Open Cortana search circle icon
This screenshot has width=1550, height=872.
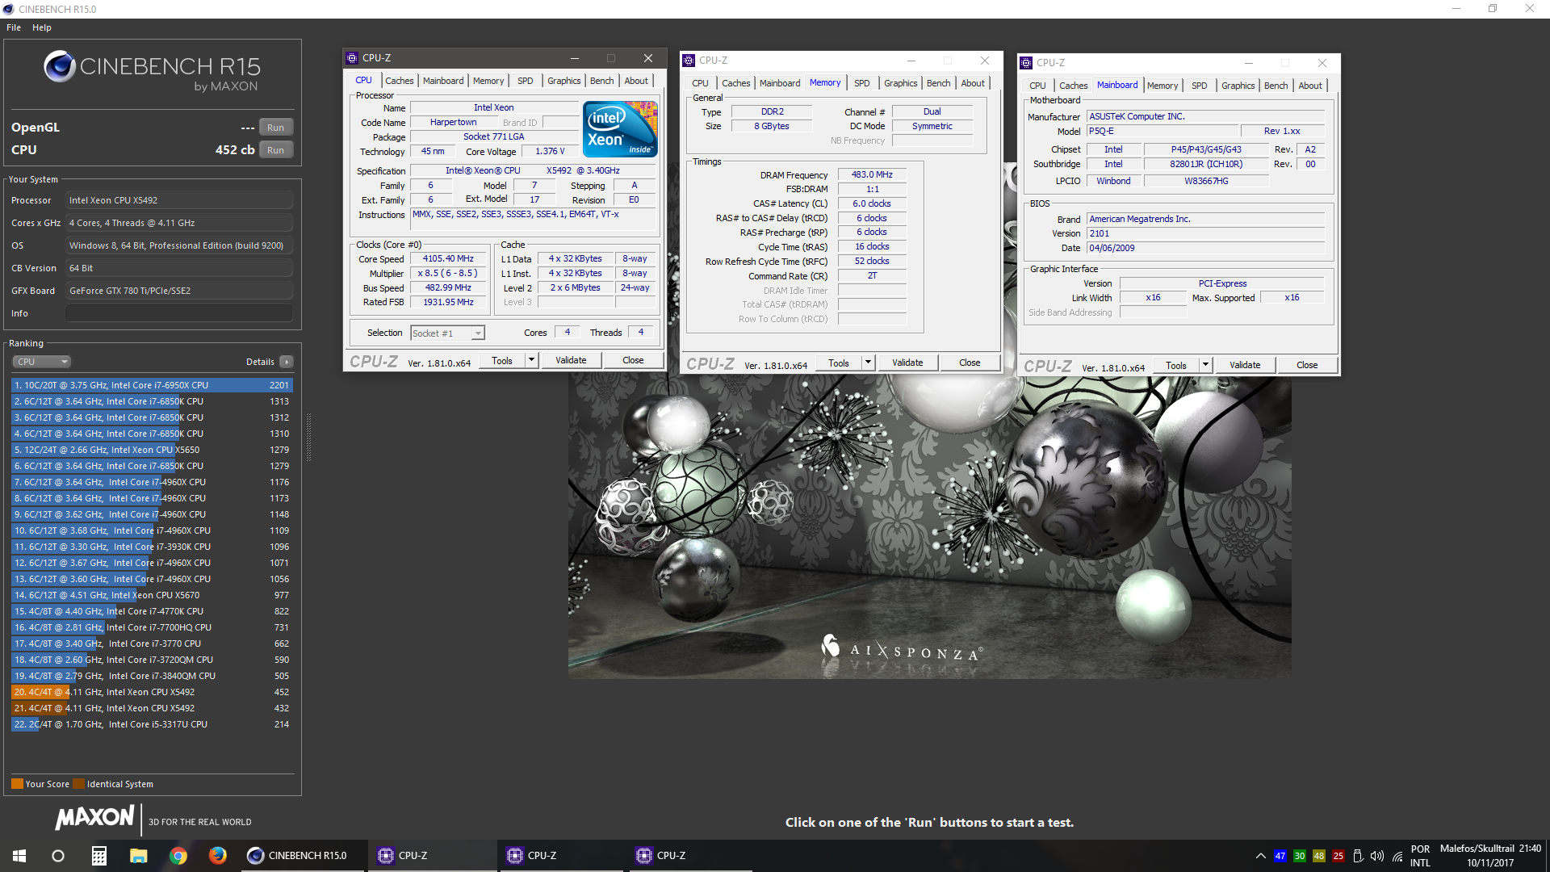pyautogui.click(x=58, y=856)
